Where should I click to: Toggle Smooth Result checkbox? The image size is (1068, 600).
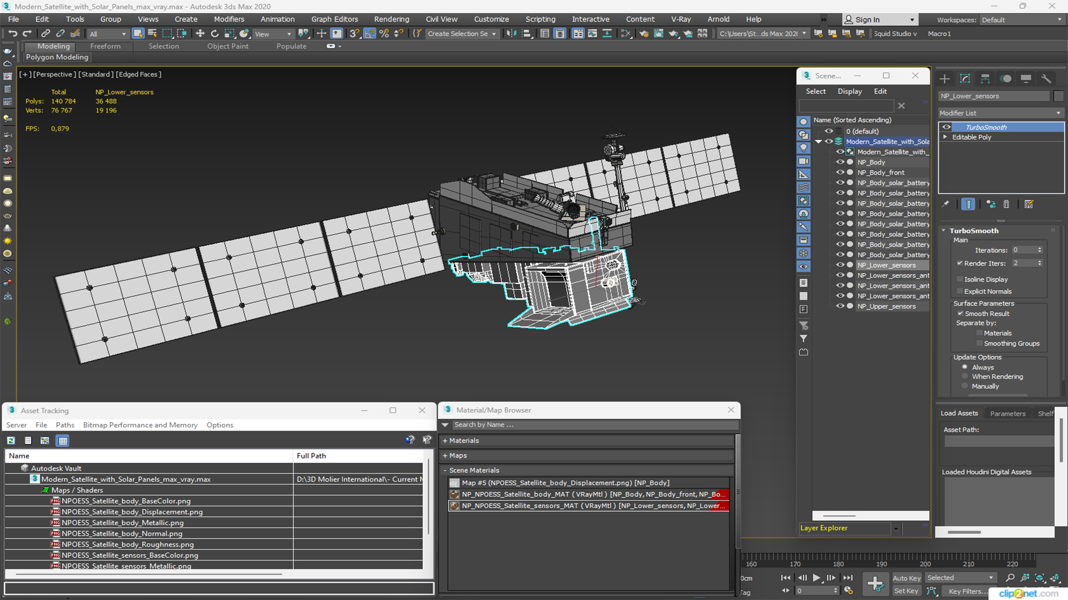[960, 314]
